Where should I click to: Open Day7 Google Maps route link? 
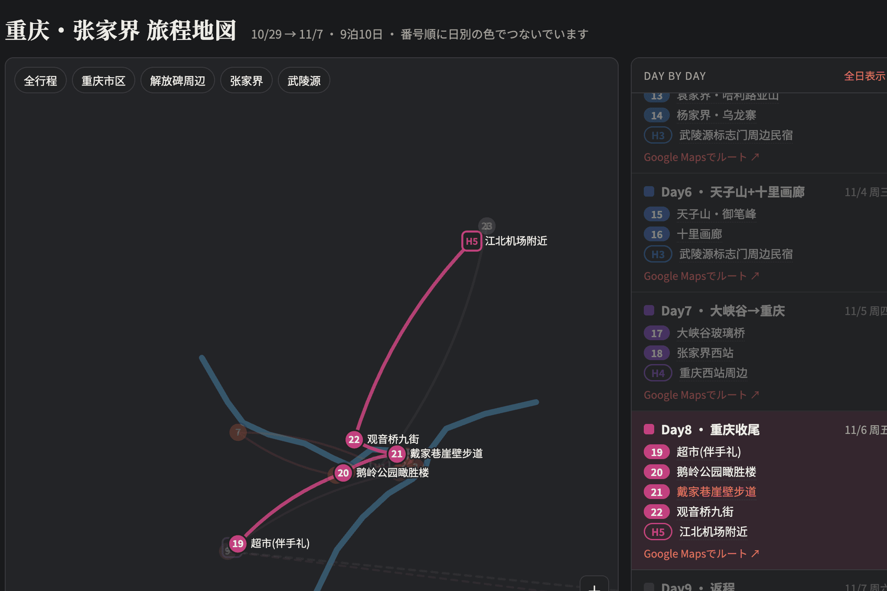click(701, 395)
